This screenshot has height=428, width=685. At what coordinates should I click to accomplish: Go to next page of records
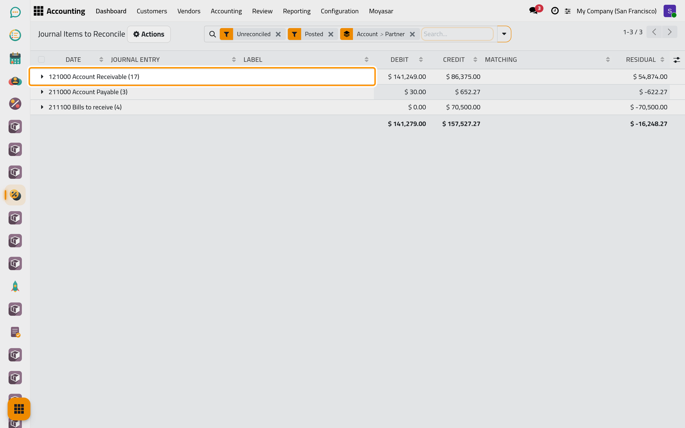click(670, 32)
